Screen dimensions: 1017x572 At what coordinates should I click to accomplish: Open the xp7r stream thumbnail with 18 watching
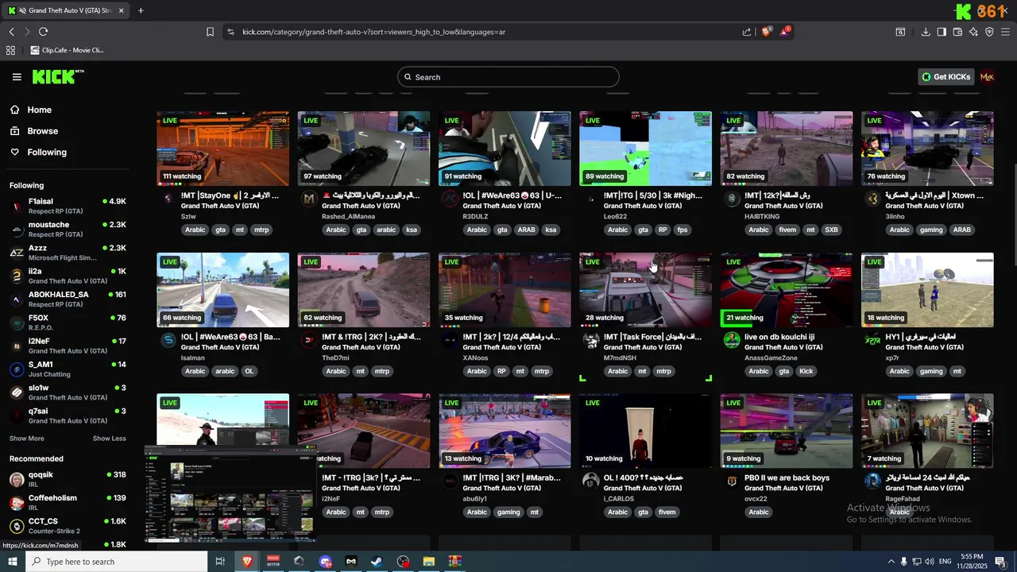(927, 290)
